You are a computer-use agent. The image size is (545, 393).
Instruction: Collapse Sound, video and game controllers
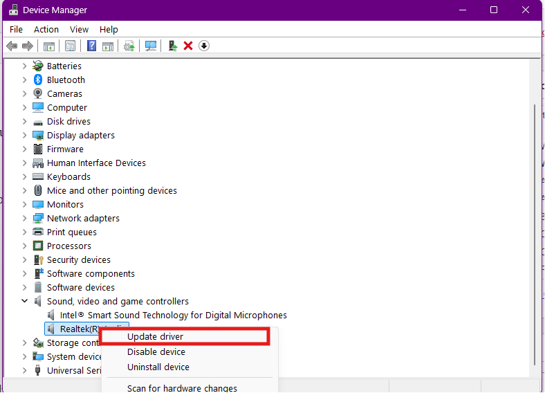[x=25, y=301]
